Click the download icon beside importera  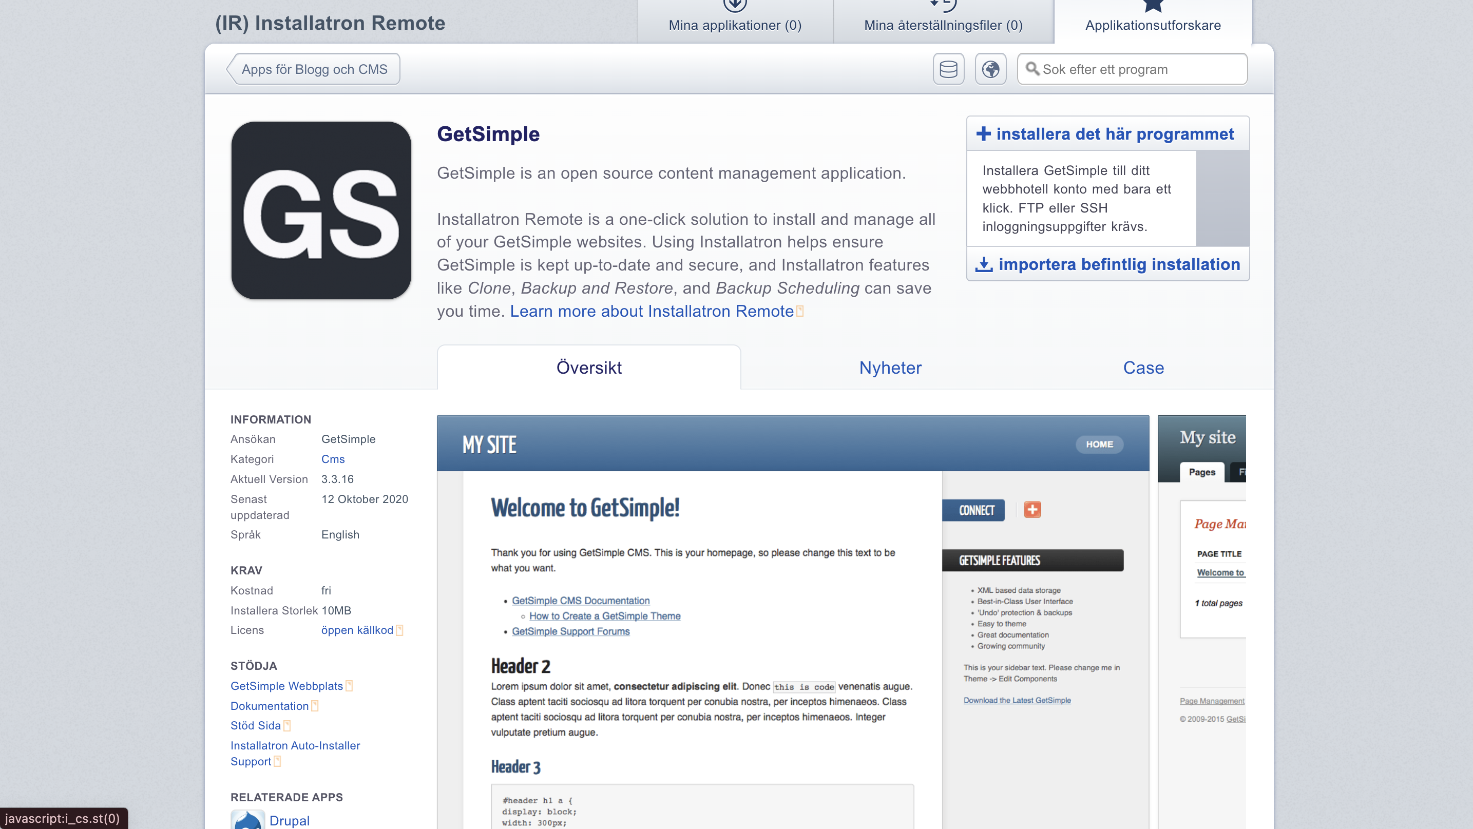tap(984, 264)
